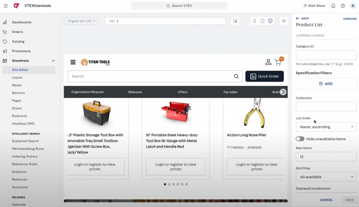Switch preview to mobile view

tap(254, 21)
